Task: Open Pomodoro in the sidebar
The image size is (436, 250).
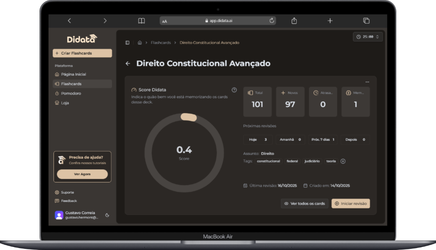Action: click(x=71, y=93)
